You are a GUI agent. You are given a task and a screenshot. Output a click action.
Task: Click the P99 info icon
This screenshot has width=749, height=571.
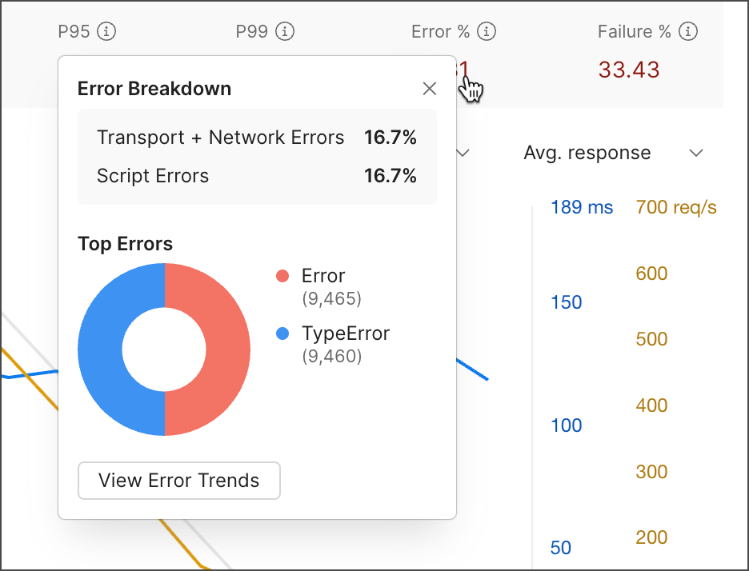286,31
